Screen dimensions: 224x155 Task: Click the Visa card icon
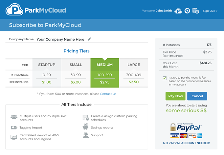(x=174, y=136)
